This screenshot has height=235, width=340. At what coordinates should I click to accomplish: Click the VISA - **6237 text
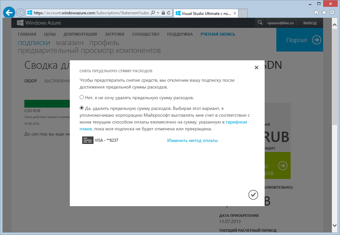tap(107, 140)
